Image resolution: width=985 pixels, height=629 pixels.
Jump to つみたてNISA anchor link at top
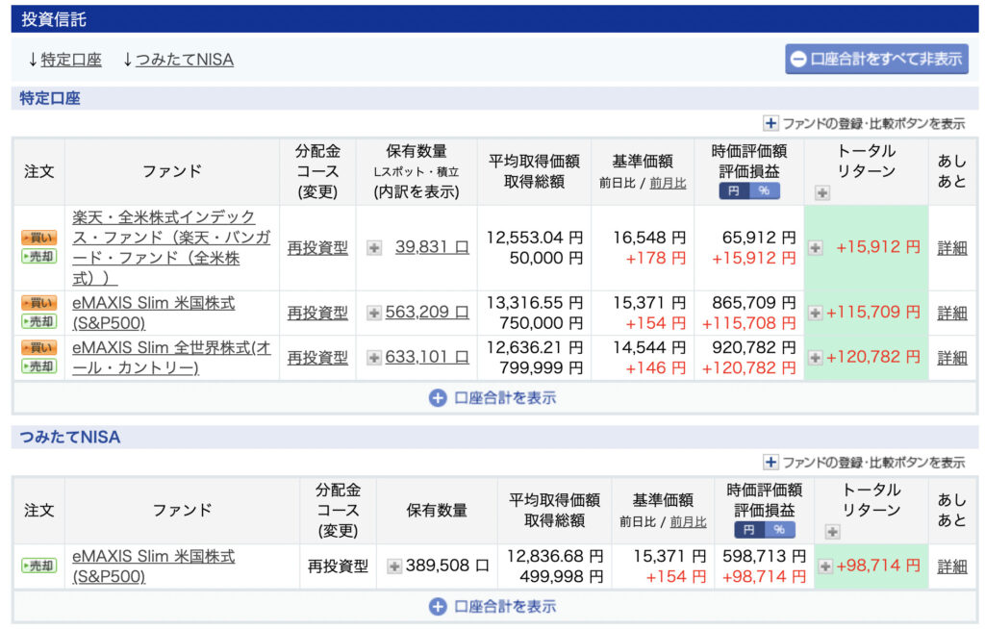coord(185,60)
